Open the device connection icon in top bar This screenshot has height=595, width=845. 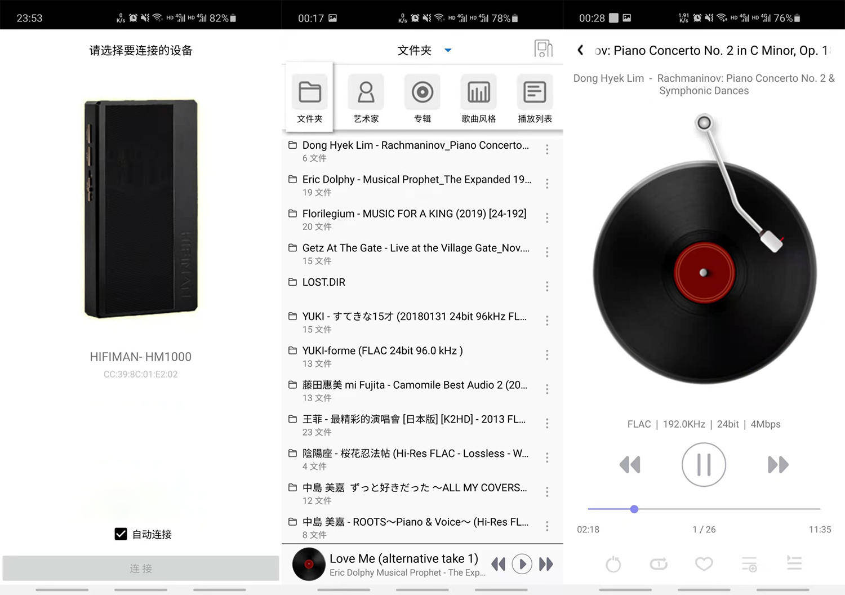(x=543, y=48)
